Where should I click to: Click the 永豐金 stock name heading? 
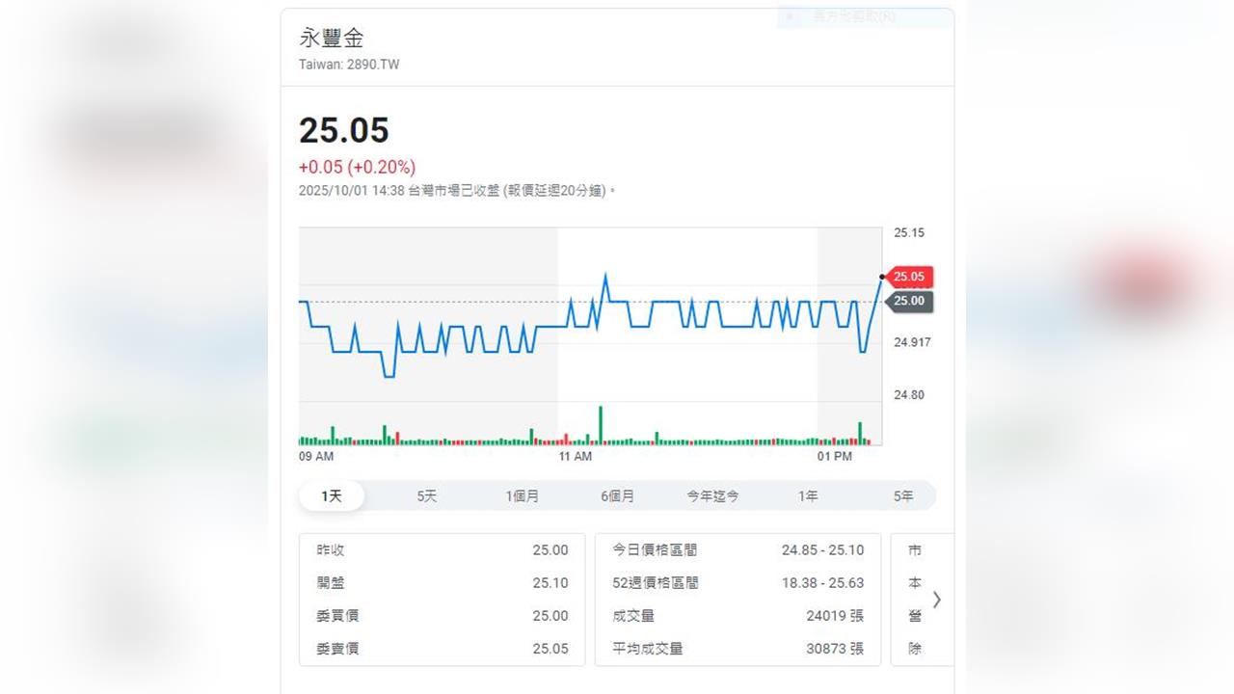[x=332, y=39]
